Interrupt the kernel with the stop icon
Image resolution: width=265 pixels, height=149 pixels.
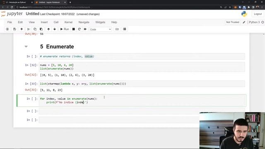point(74,29)
